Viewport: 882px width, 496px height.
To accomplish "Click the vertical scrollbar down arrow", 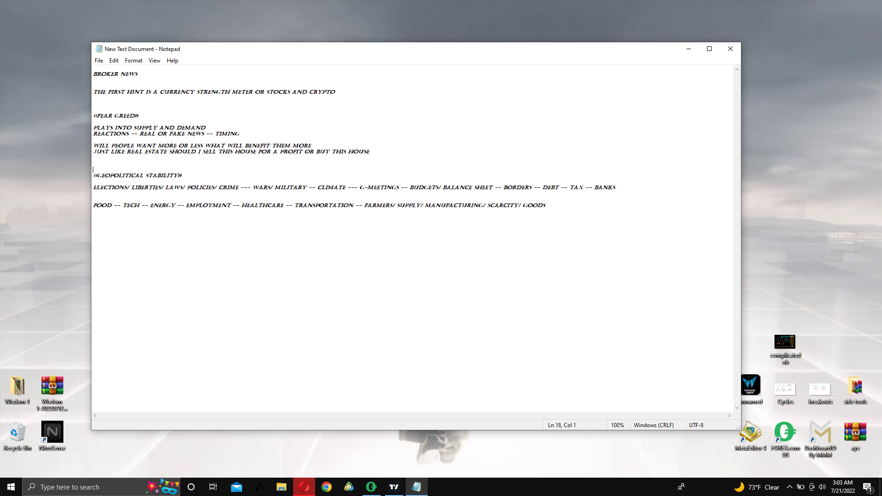I will tap(737, 408).
